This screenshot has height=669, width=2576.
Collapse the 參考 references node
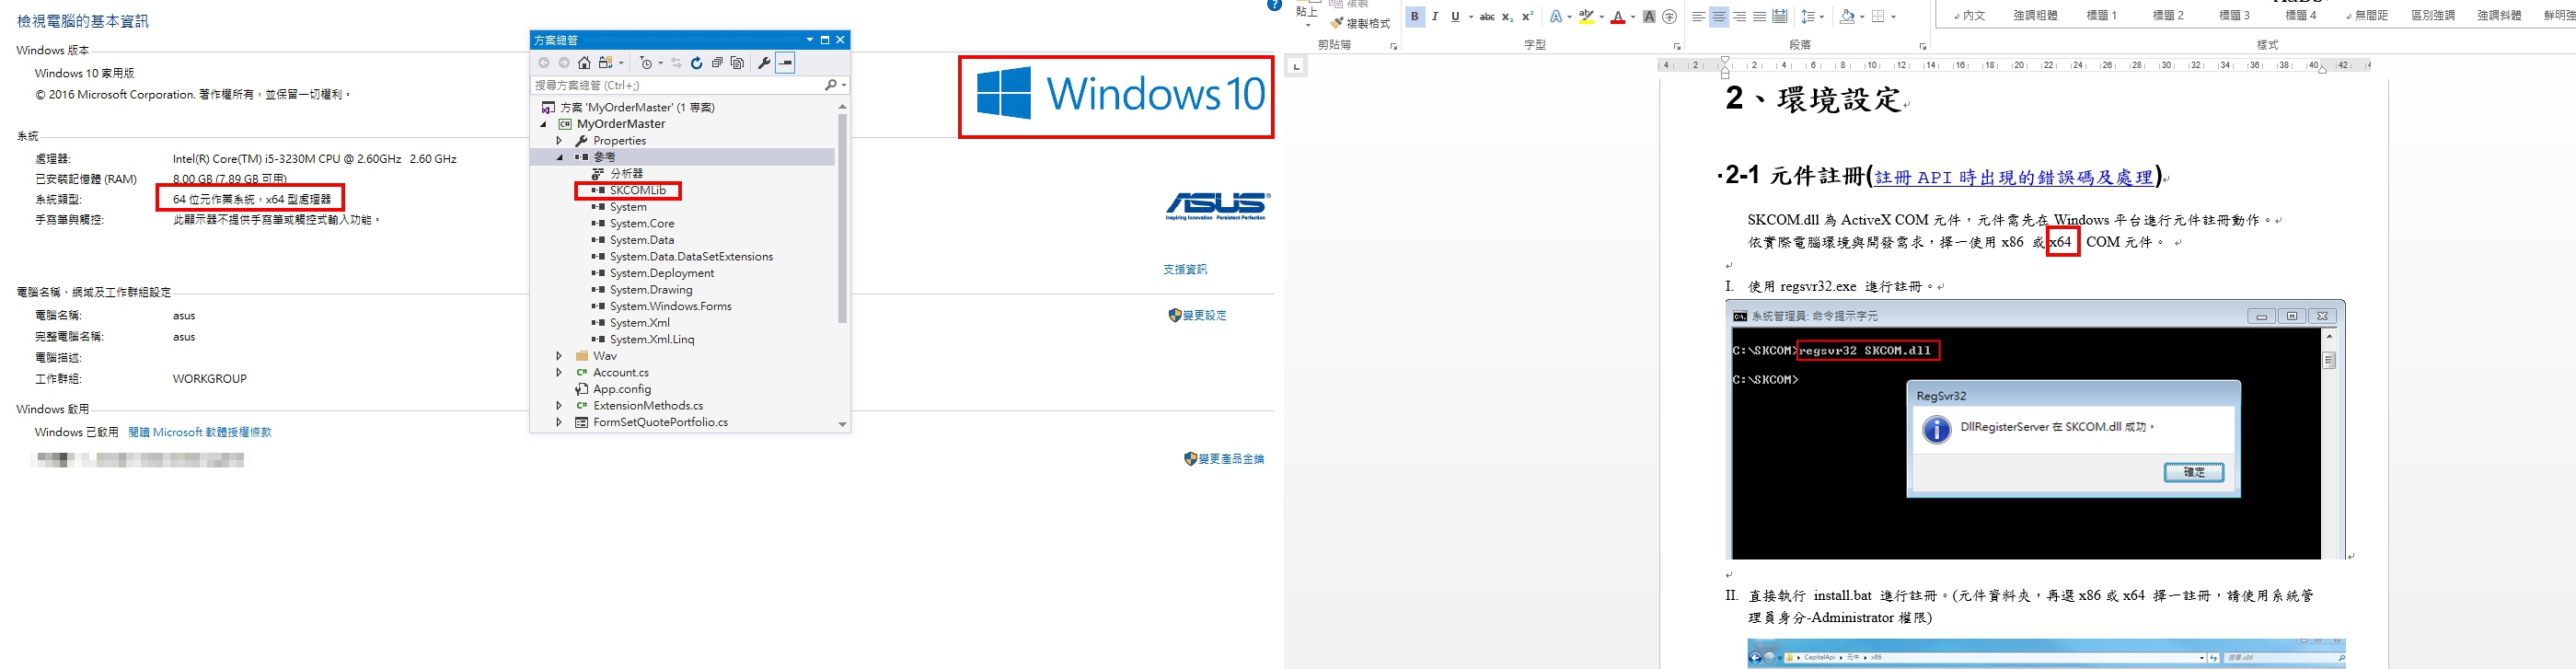coord(559,157)
